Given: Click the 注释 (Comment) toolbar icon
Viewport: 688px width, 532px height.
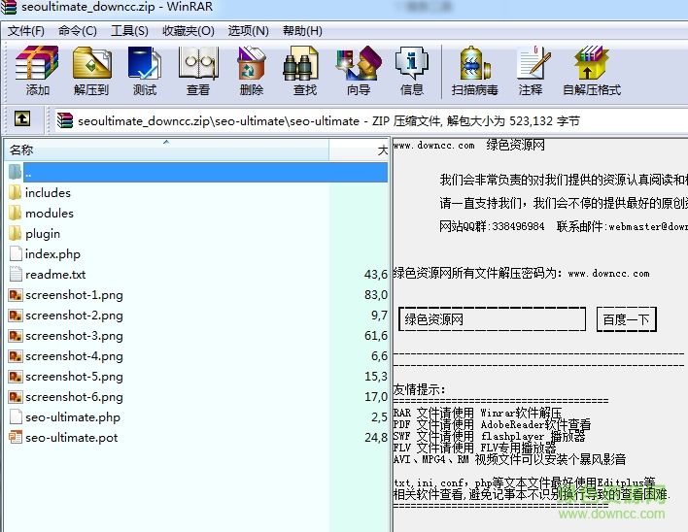Looking at the screenshot, I should pos(533,63).
